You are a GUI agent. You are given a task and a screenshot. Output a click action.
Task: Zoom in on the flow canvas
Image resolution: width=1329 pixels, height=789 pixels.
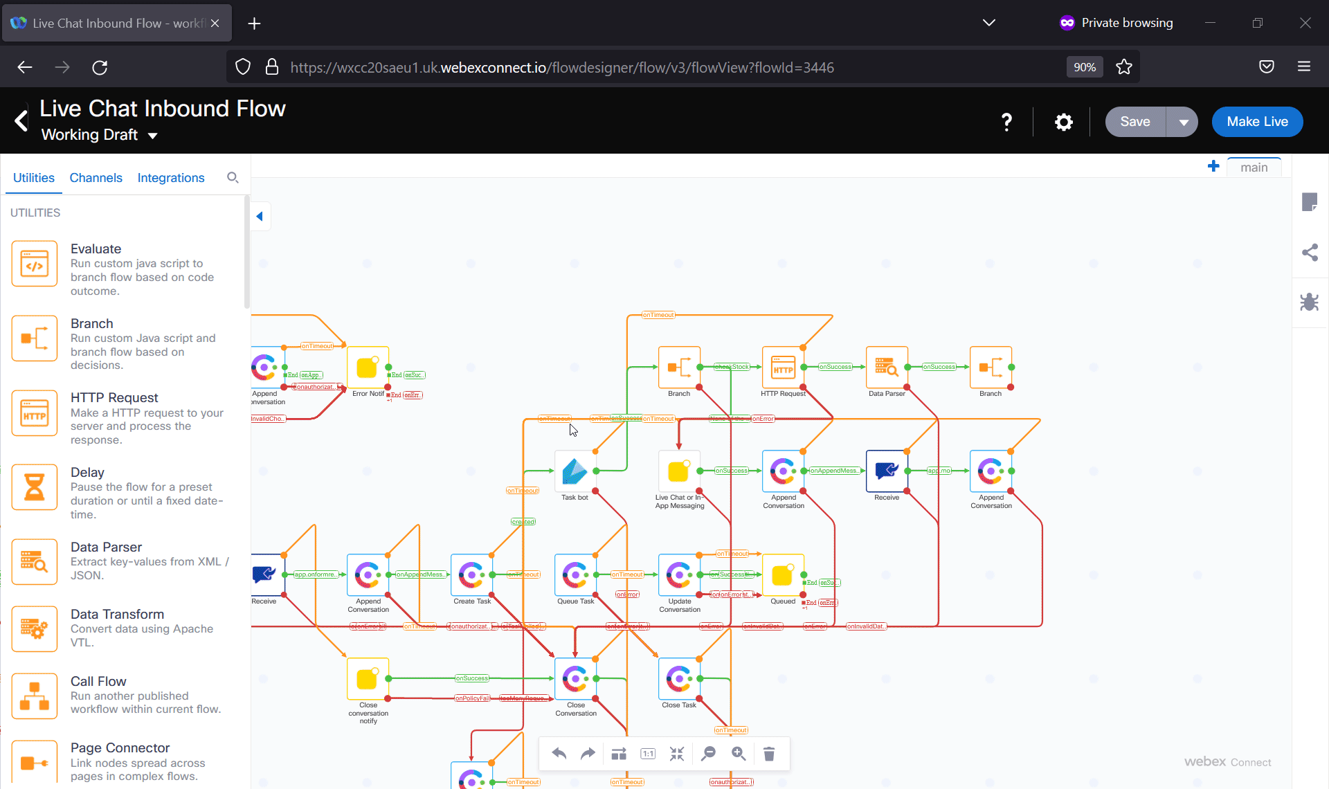(x=739, y=754)
